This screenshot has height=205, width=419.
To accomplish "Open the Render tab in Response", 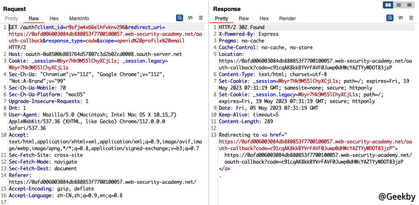I will coord(287,18).
